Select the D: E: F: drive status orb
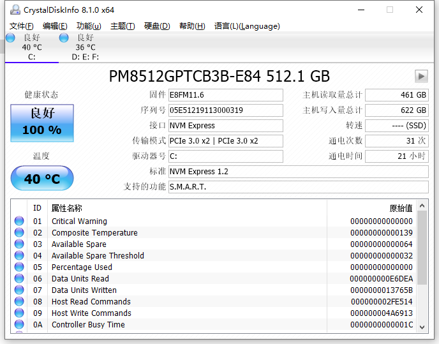The image size is (439, 344). [x=64, y=38]
